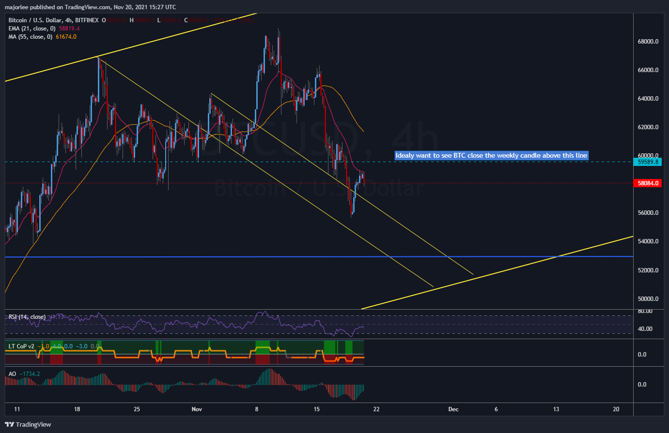Click the red current price label 58084.0

[648, 183]
